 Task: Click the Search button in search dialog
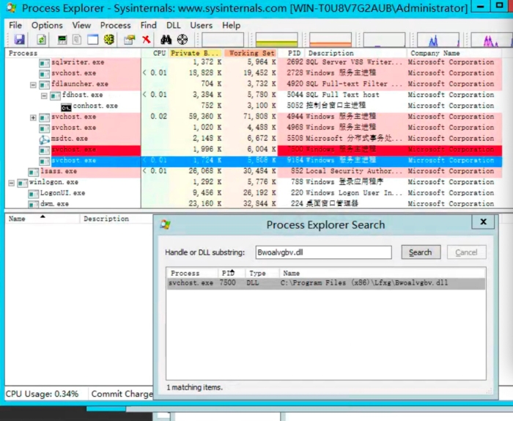421,252
